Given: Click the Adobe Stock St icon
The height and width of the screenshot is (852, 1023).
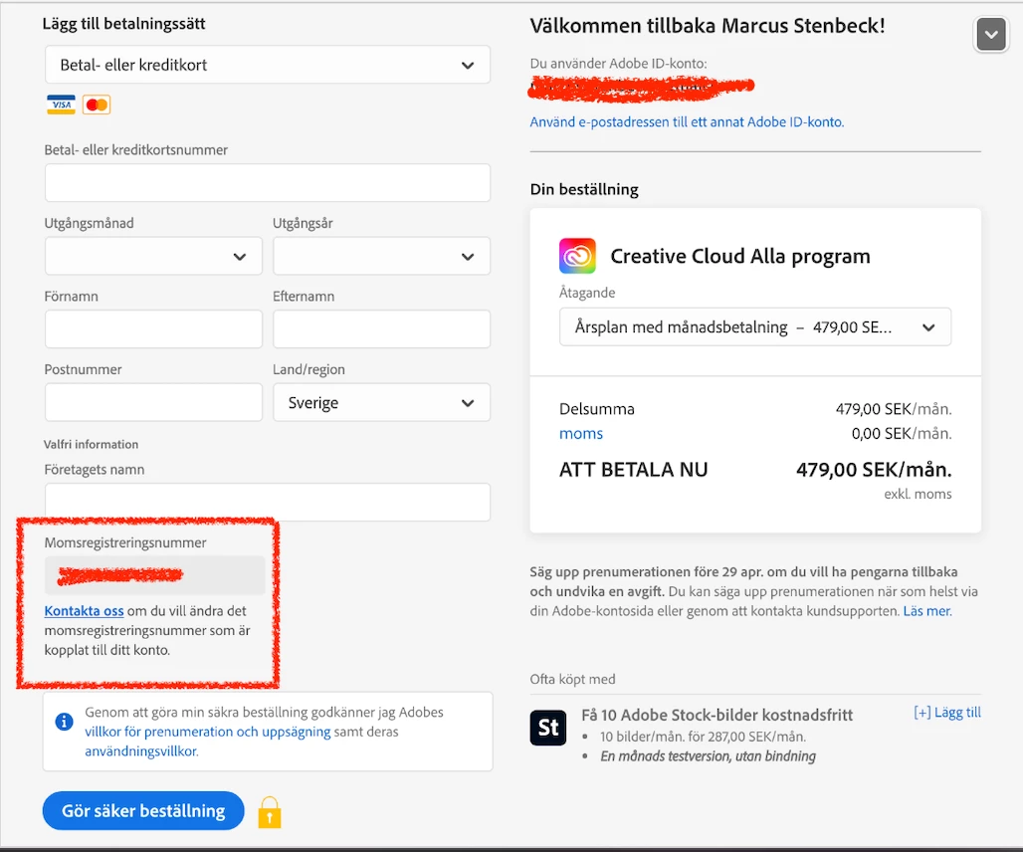Looking at the screenshot, I should [x=548, y=728].
